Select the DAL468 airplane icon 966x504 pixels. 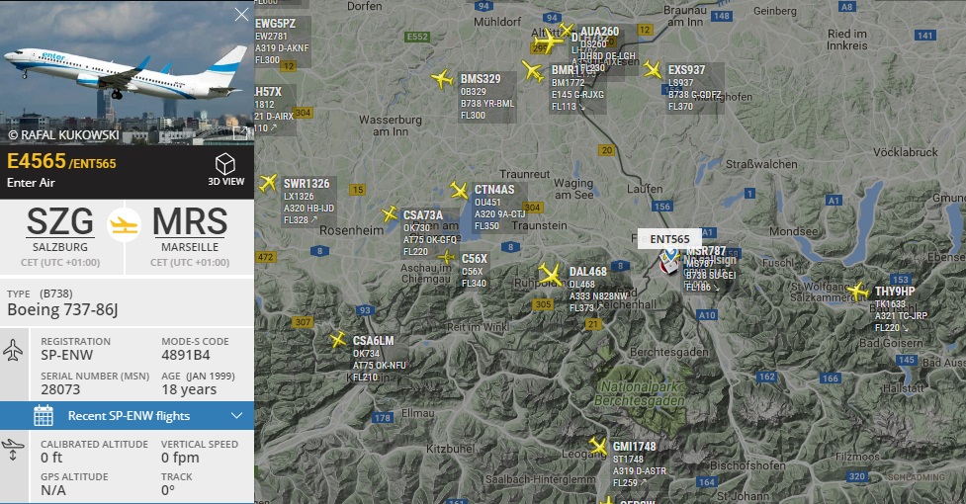tap(550, 274)
